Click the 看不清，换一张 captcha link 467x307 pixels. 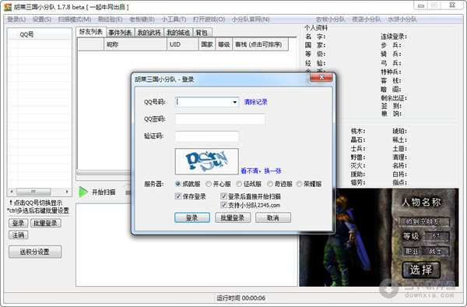(261, 171)
